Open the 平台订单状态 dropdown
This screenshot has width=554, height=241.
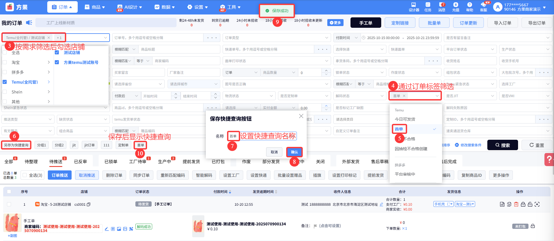(x=470, y=49)
